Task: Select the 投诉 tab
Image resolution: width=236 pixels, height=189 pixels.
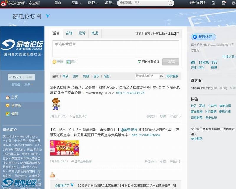Action: pos(82,33)
